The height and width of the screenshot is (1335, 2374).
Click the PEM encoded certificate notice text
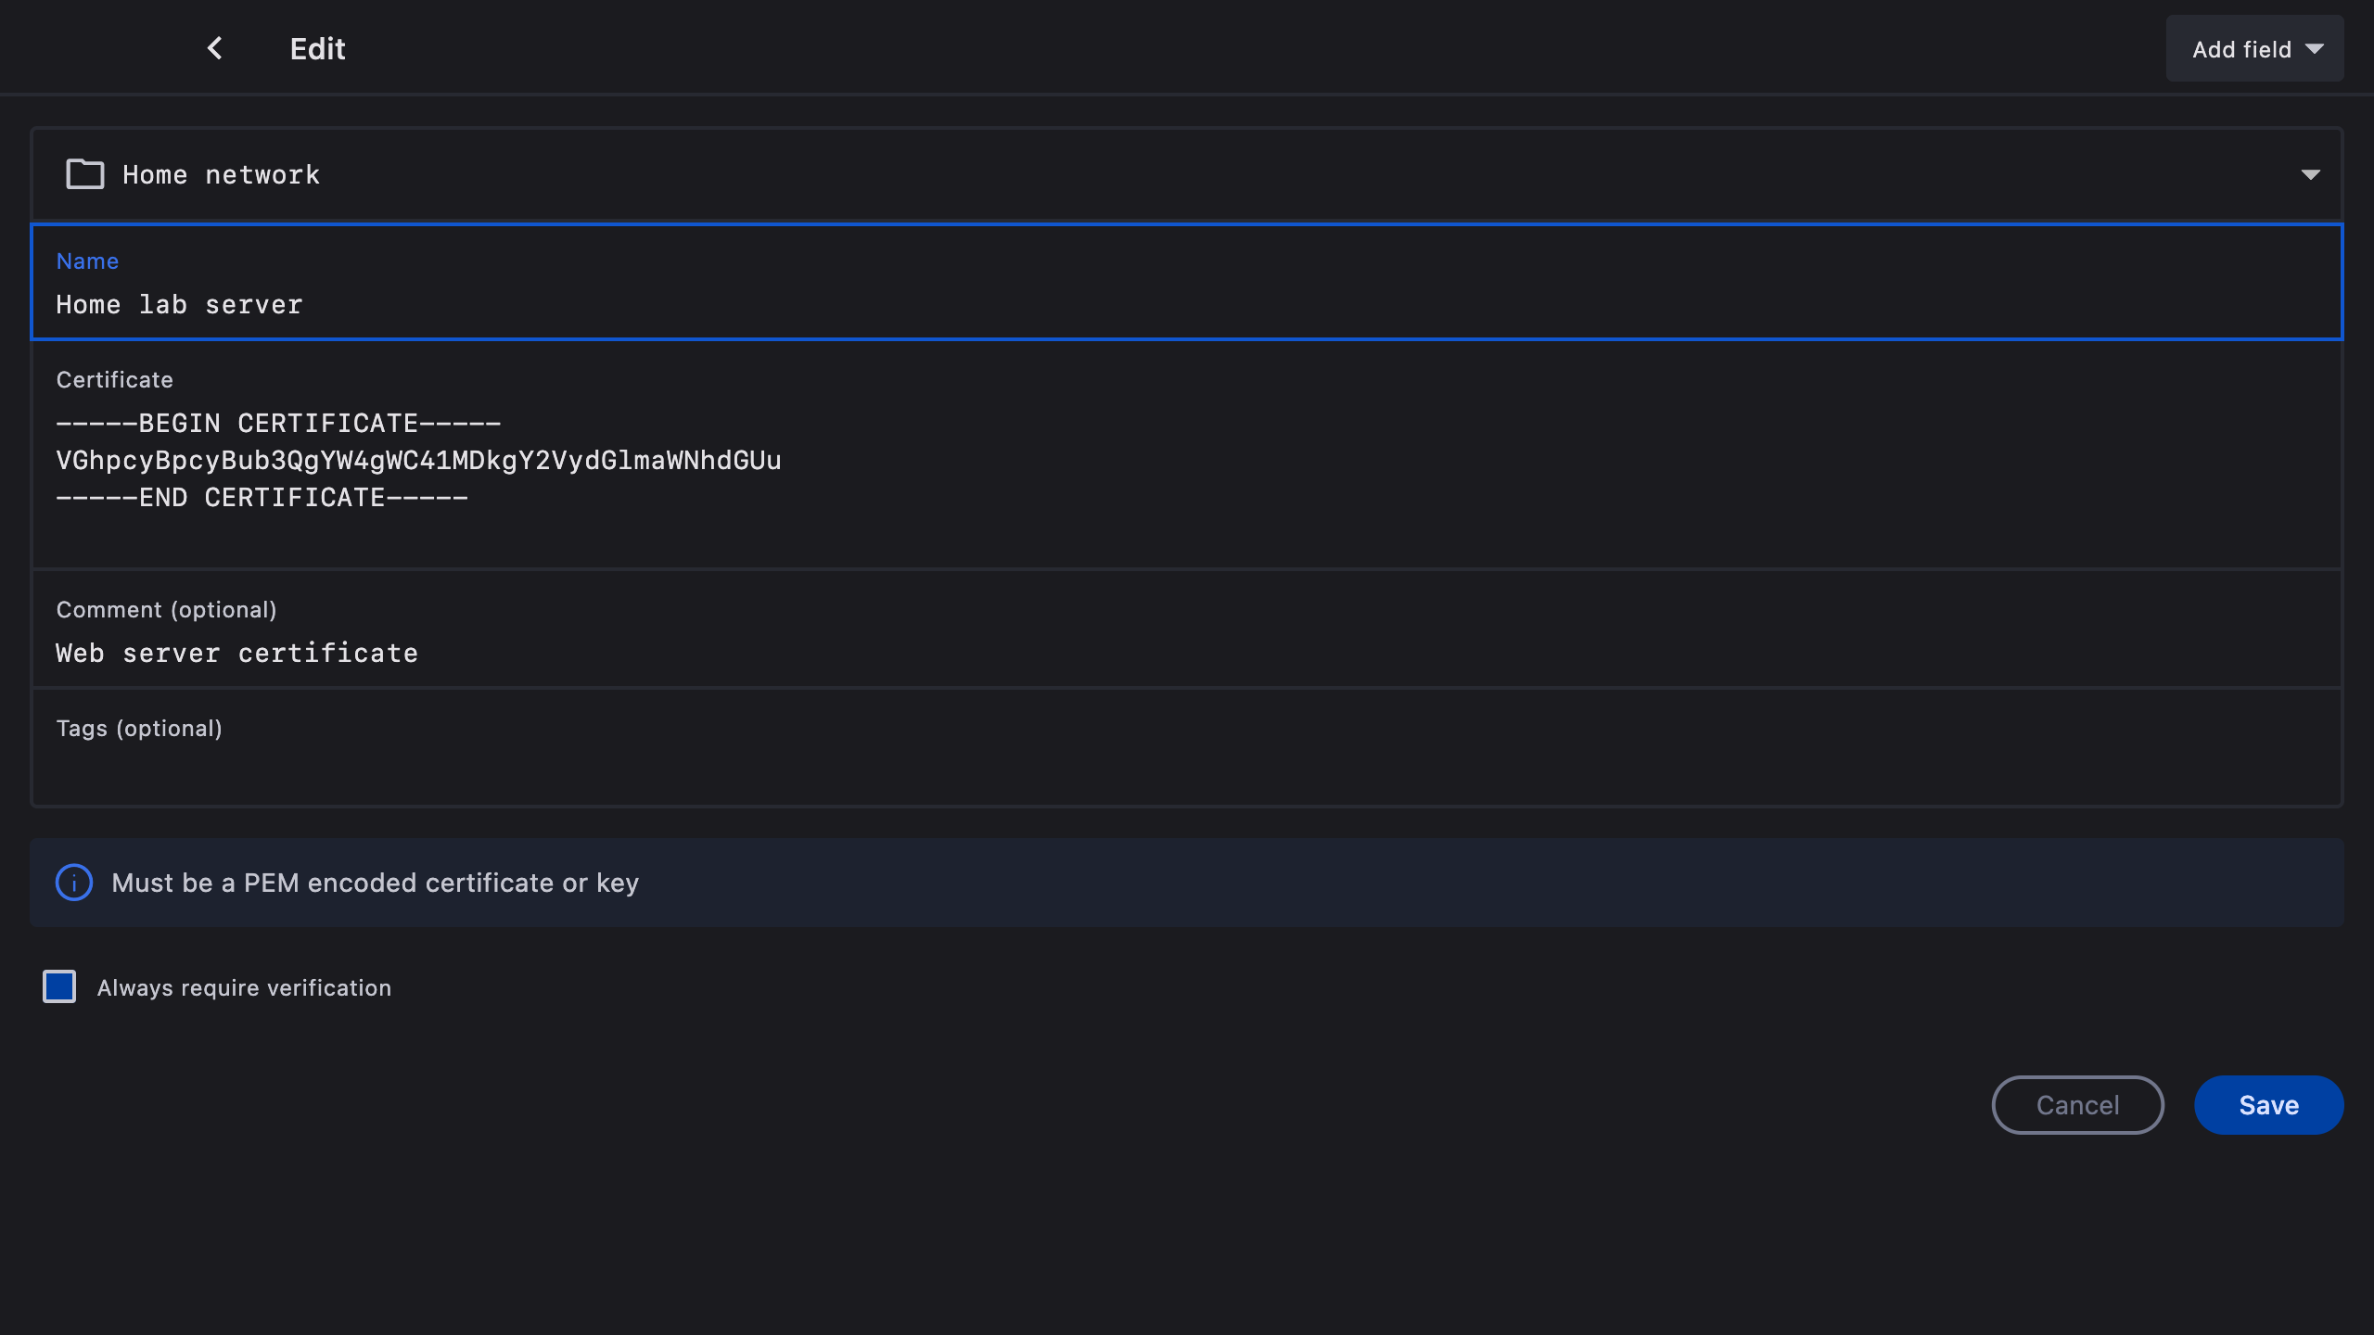tap(375, 883)
